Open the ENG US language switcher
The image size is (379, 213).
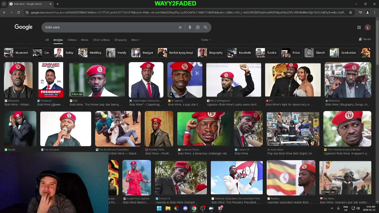pyautogui.click(x=346, y=208)
